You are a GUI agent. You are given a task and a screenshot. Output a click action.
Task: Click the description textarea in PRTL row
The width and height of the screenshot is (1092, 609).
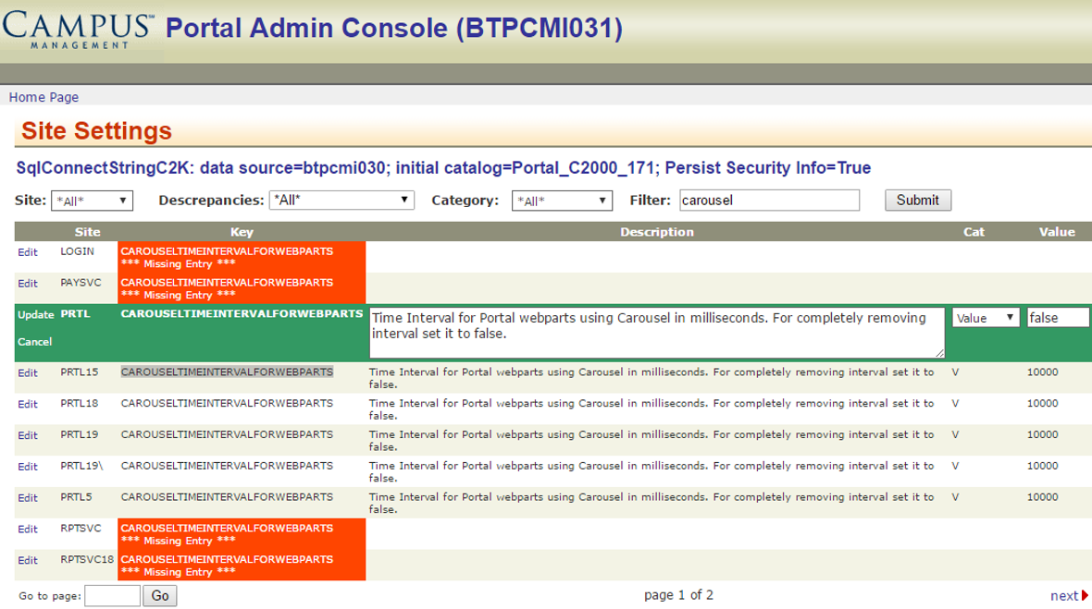coord(656,332)
